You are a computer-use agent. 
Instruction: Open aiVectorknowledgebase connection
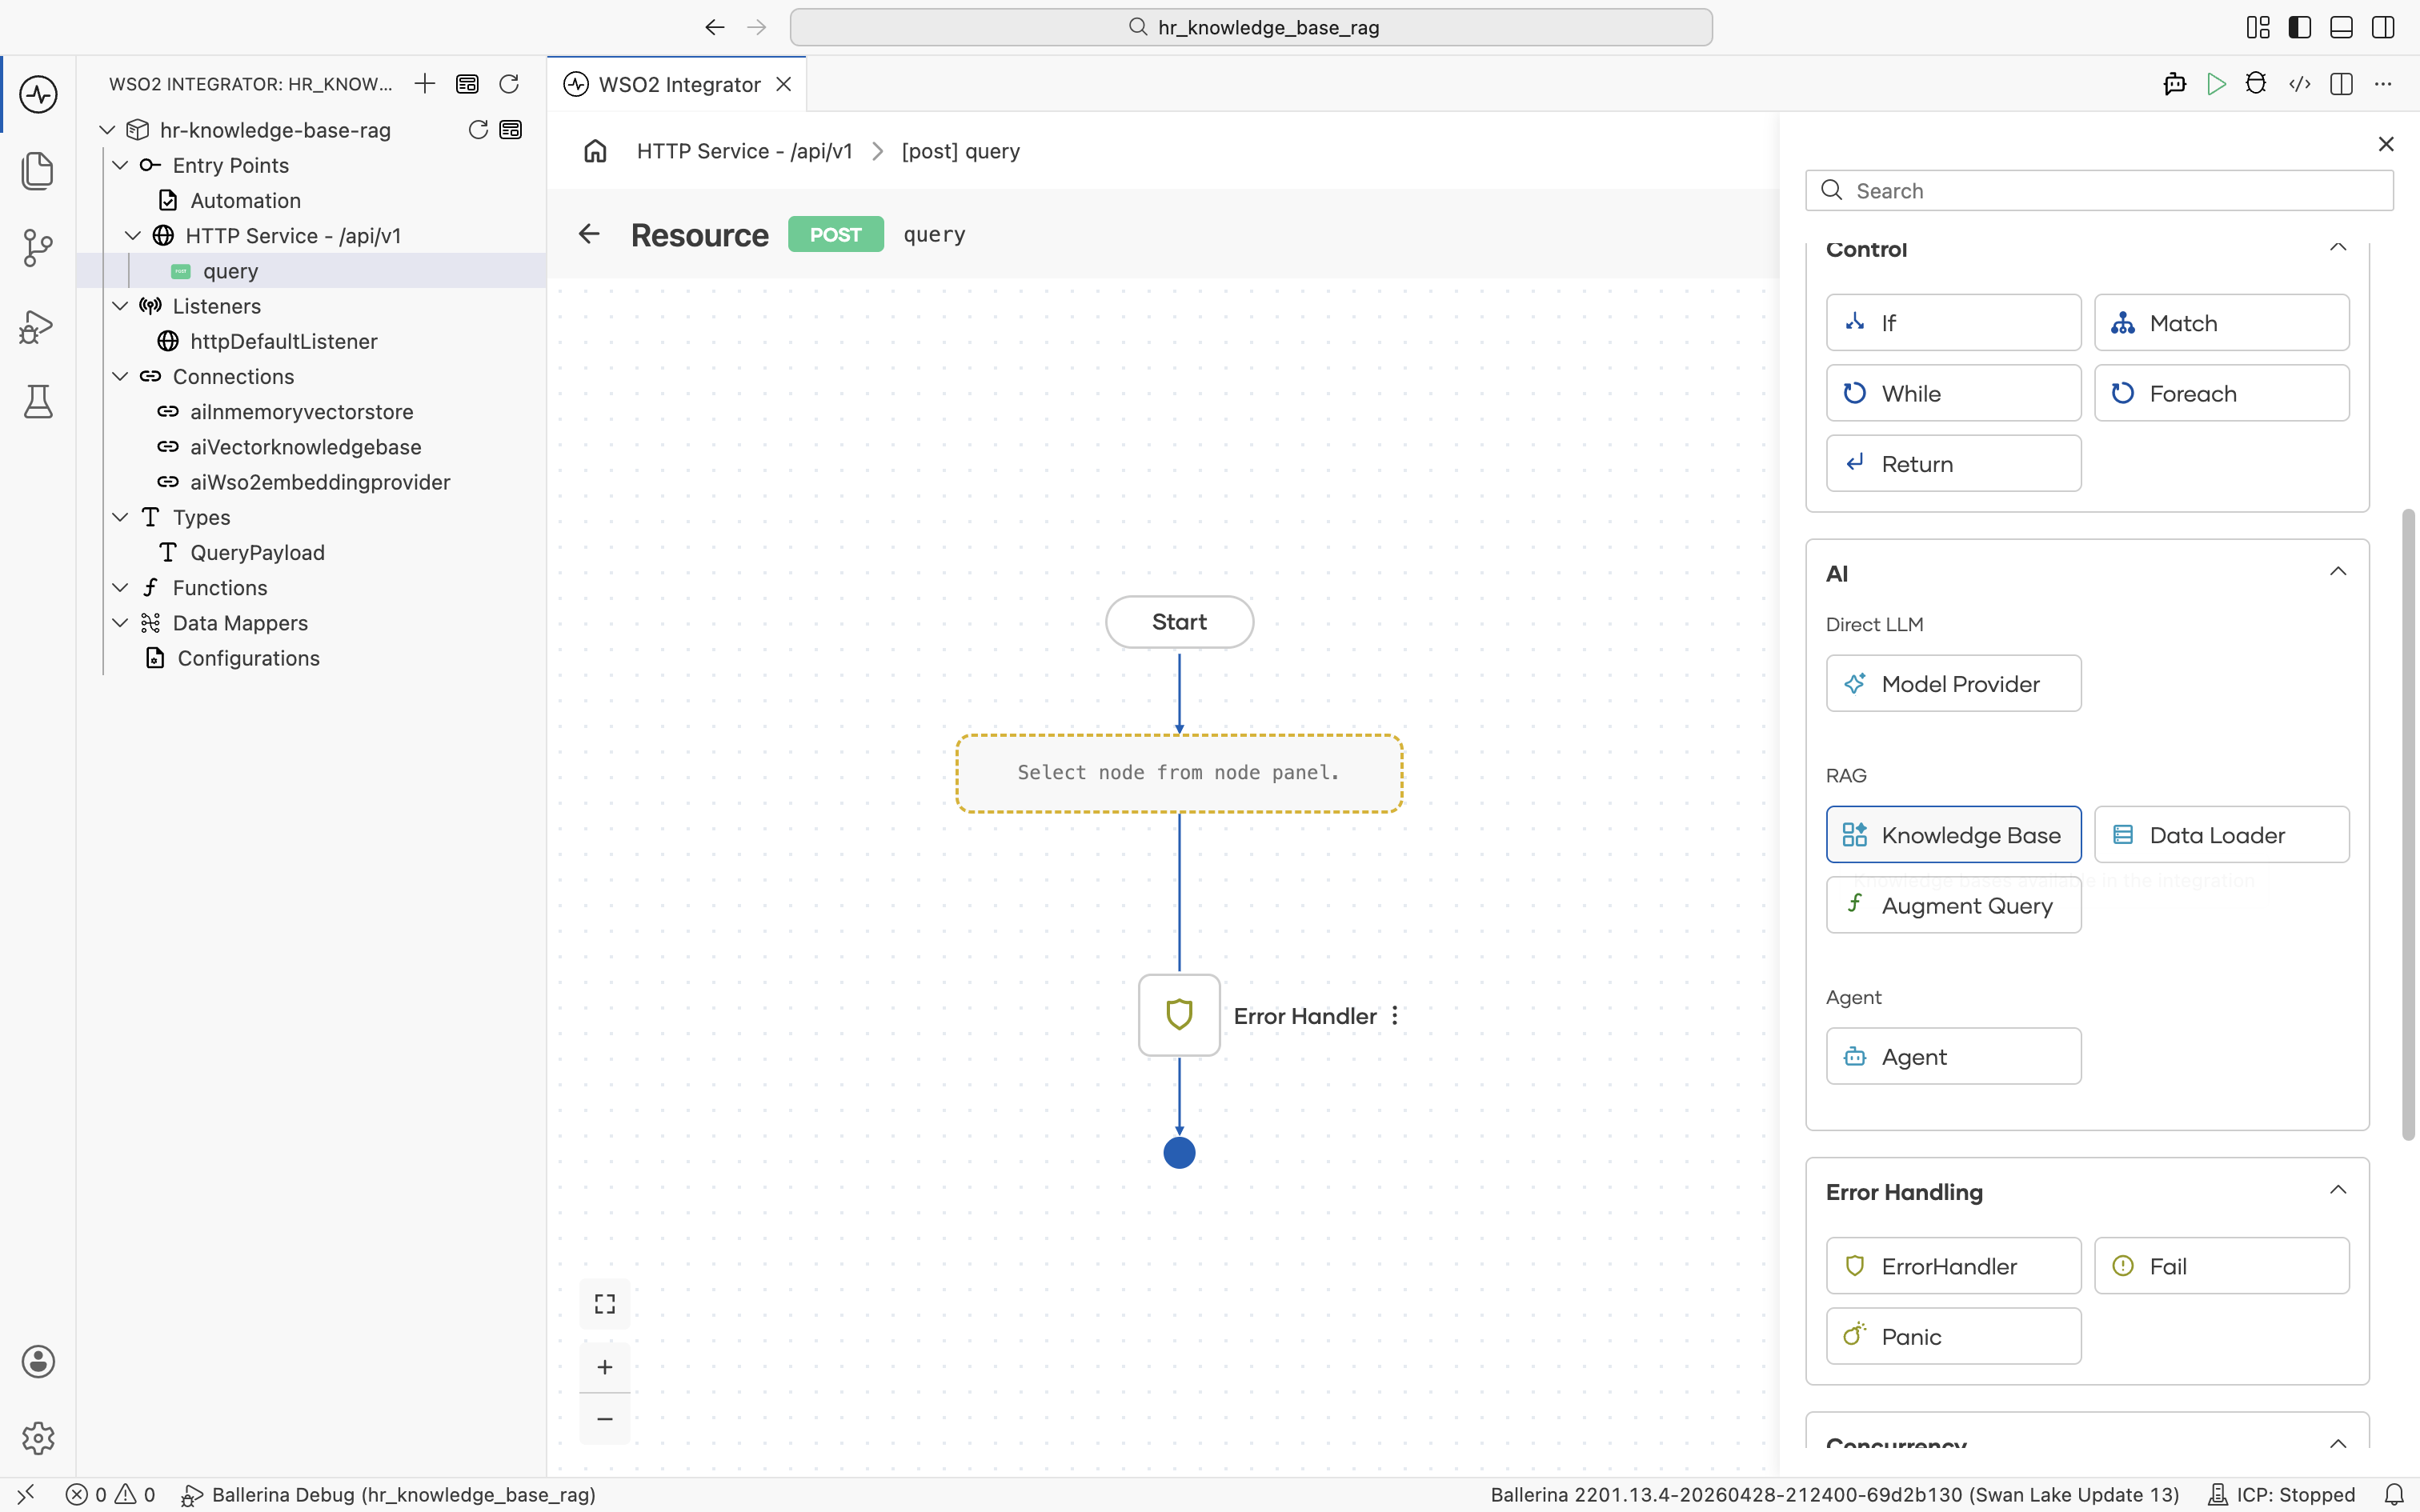tap(311, 447)
